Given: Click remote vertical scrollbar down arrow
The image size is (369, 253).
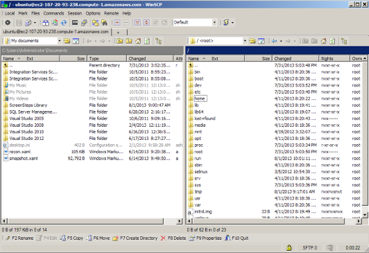Looking at the screenshot, I should pyautogui.click(x=365, y=215).
